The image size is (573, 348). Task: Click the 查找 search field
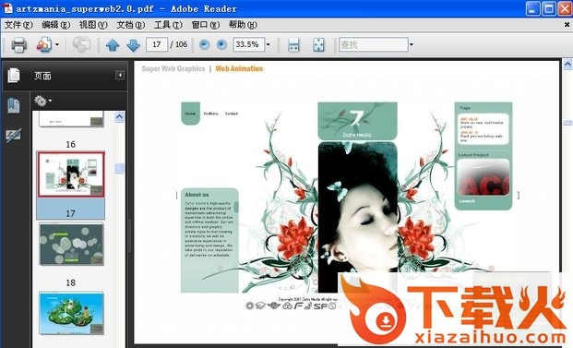point(373,44)
